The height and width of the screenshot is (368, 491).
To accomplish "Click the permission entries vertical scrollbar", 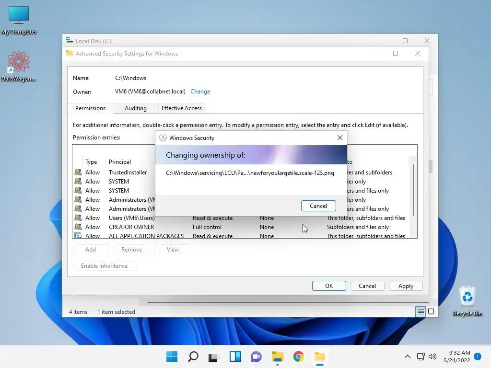I will [413, 190].
